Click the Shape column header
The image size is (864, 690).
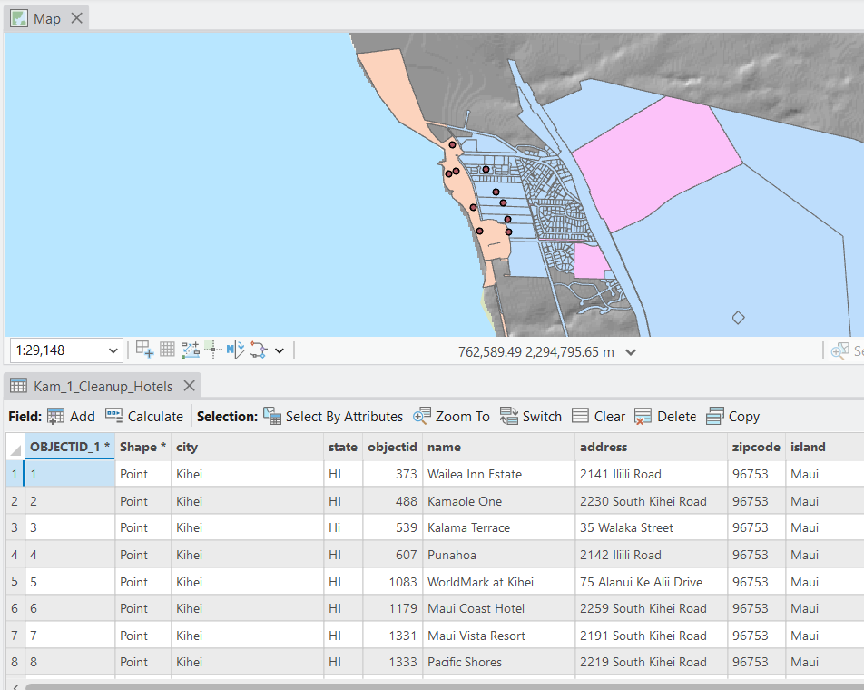[x=142, y=447]
